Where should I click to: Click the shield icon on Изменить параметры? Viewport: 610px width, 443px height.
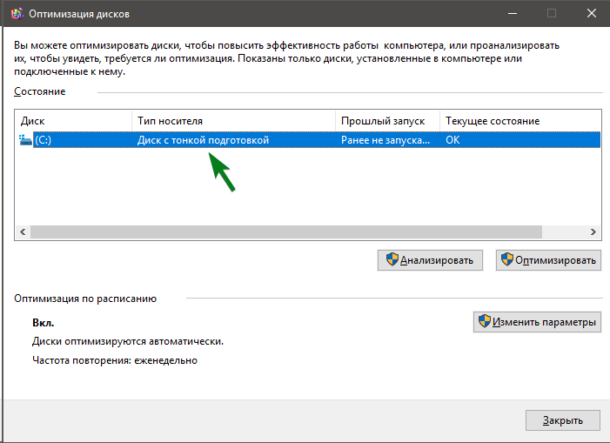tap(484, 322)
